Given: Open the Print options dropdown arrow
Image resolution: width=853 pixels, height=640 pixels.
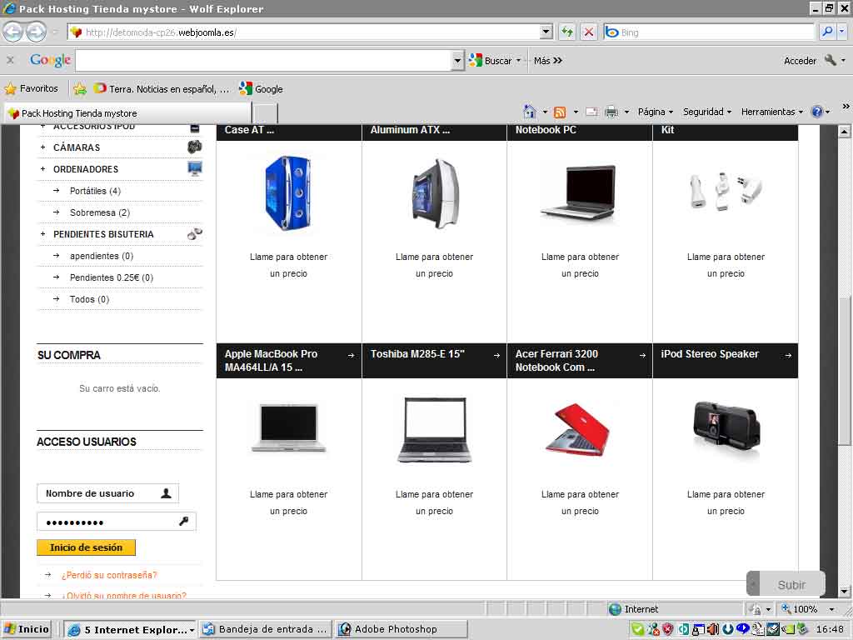Looking at the screenshot, I should (x=626, y=112).
